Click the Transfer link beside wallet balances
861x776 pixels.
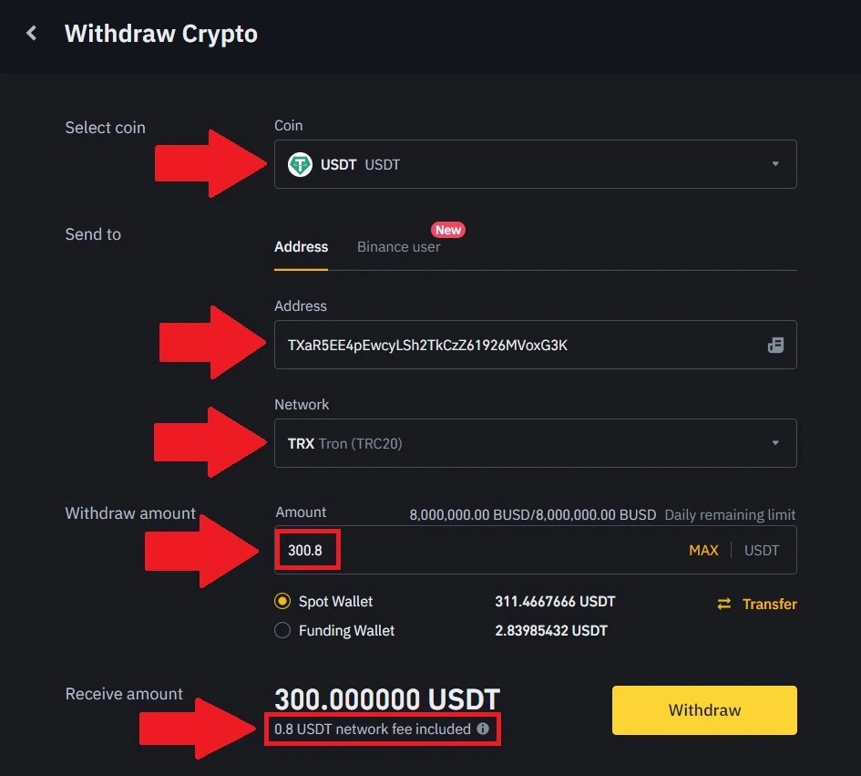coord(768,604)
